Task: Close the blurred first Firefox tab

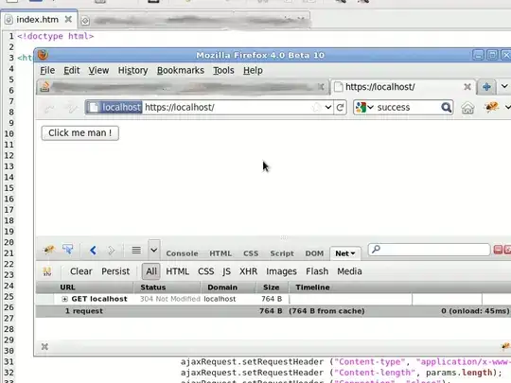Action: point(321,87)
